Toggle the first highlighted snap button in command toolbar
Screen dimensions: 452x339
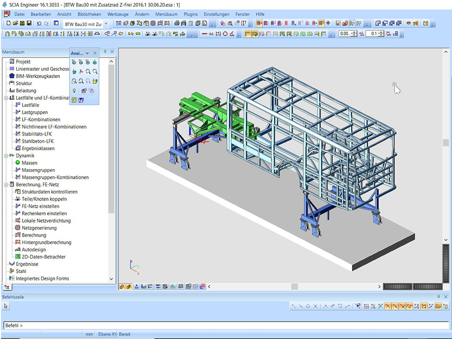coord(387,307)
